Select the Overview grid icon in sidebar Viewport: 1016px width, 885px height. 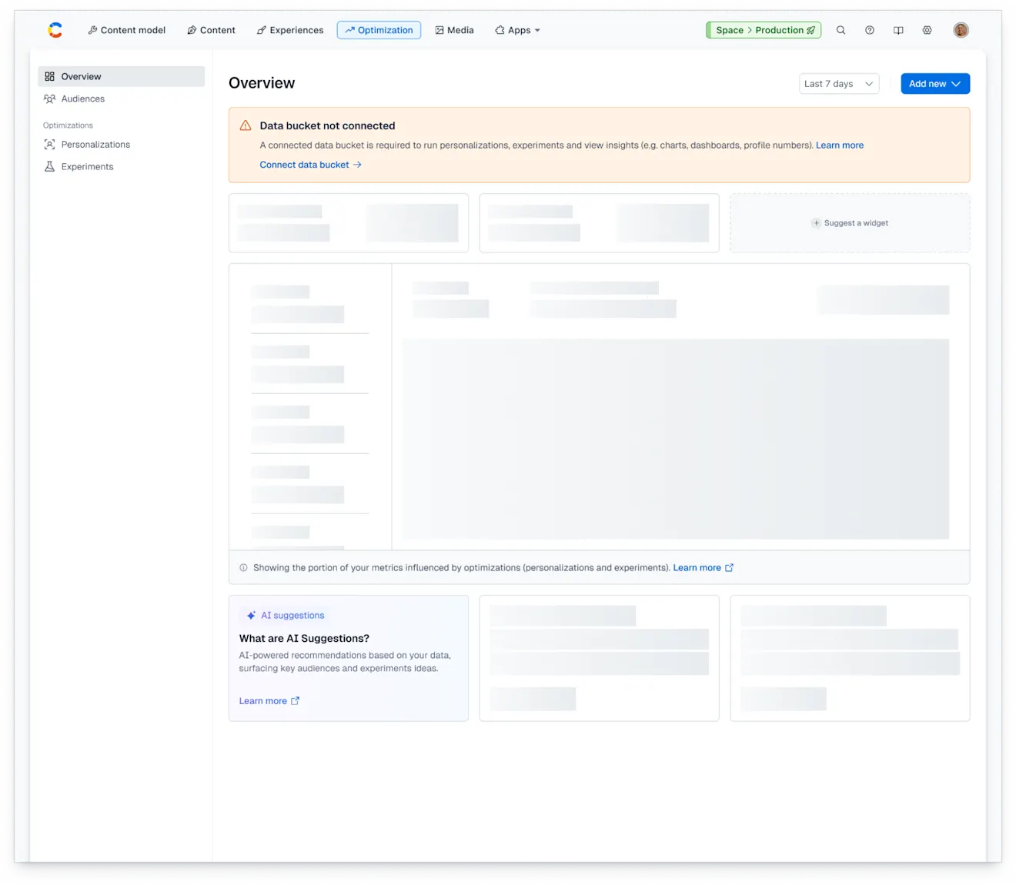coord(49,76)
